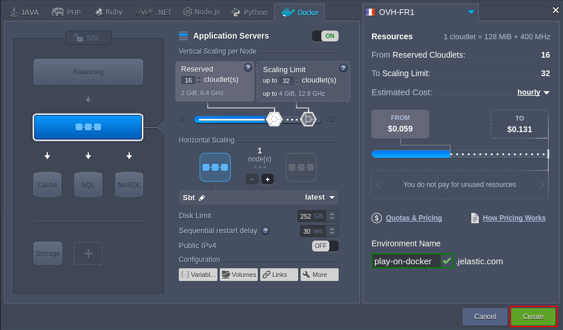Add a Balancing node

coord(88,72)
